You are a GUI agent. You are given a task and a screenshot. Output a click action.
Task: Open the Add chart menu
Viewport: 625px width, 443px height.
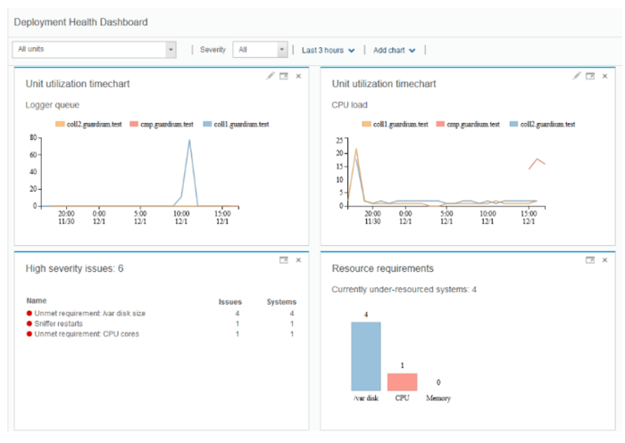tap(395, 50)
